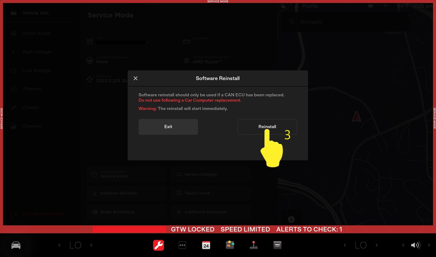Turn volume down with left chevron
The height and width of the screenshot is (257, 436).
(403, 245)
